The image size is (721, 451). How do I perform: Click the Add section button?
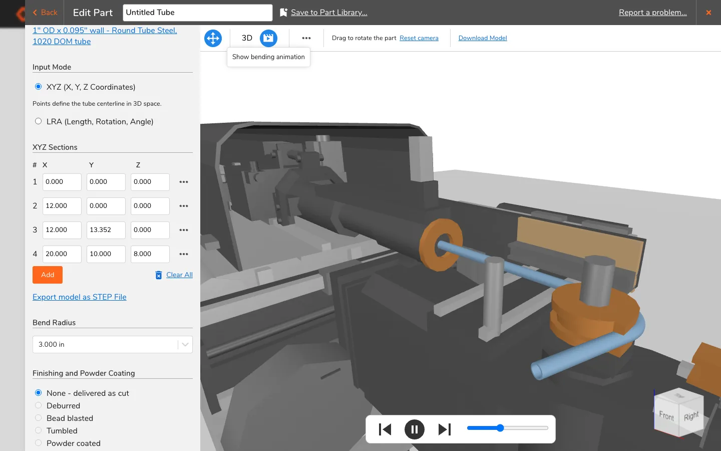pos(48,275)
